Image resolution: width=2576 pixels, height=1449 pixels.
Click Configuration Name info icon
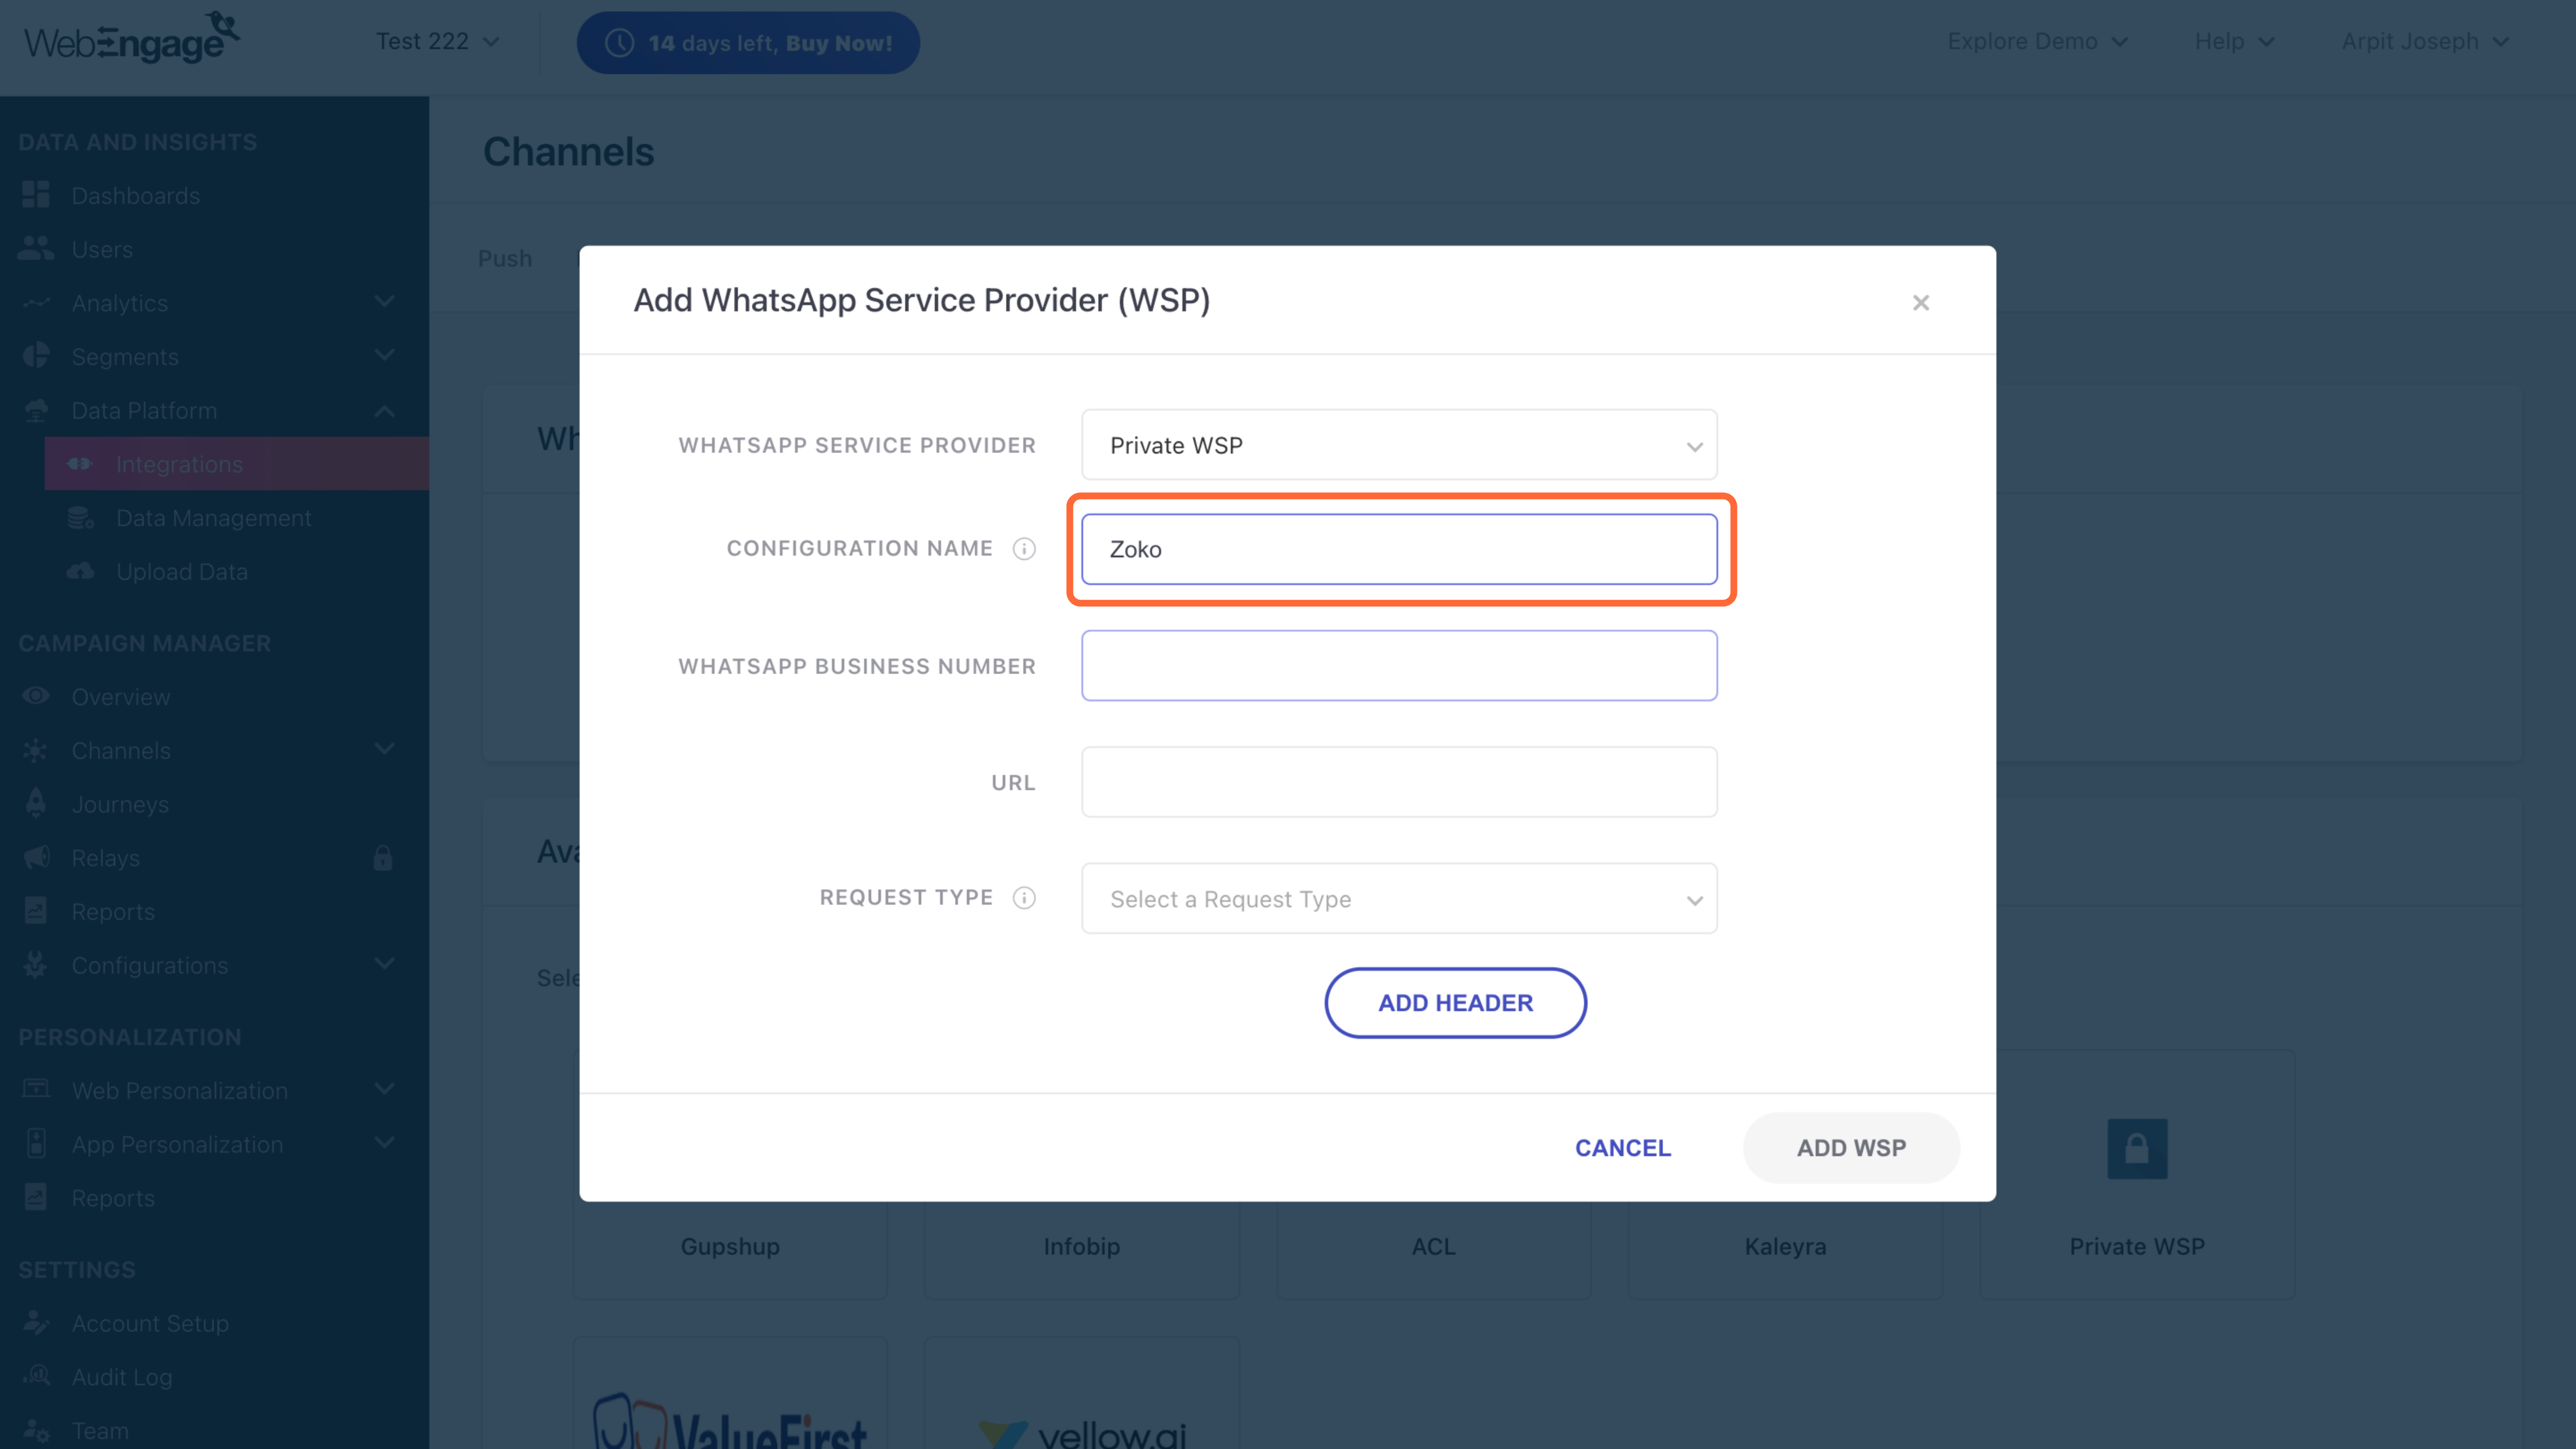(1024, 549)
